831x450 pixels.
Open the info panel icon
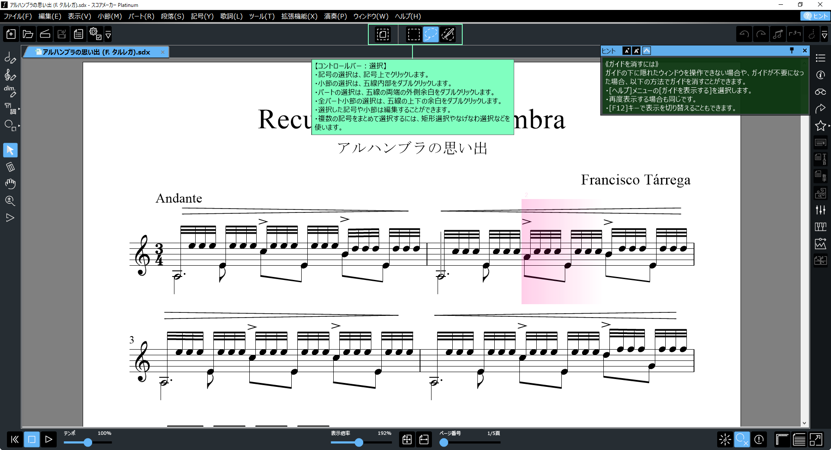pos(821,75)
